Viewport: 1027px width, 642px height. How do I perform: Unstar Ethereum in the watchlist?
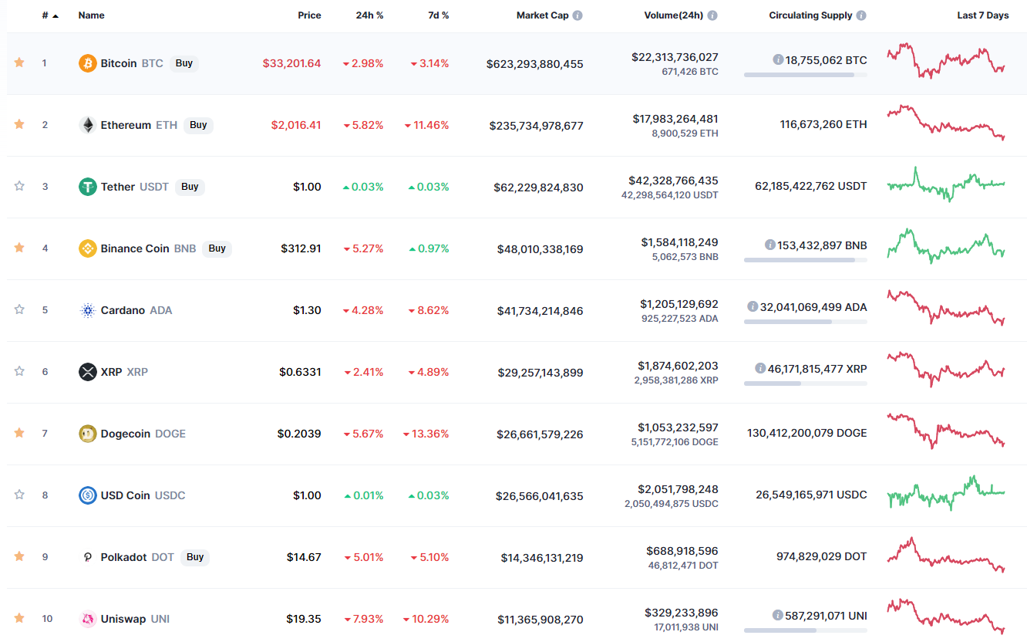19,124
